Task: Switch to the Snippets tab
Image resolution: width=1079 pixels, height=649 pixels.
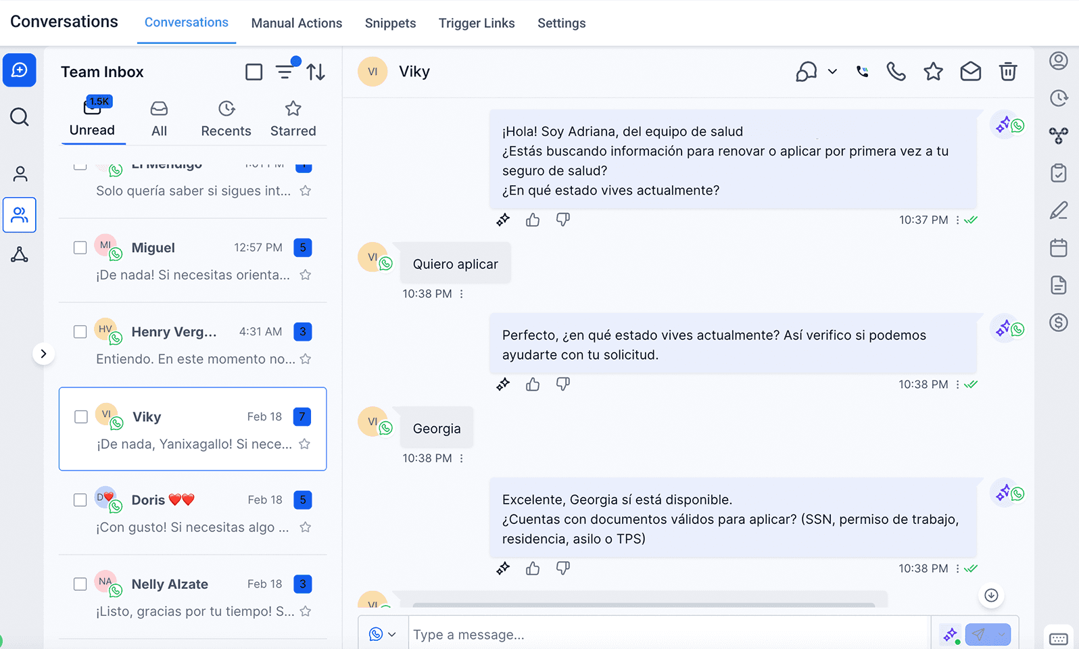Action: pyautogui.click(x=390, y=23)
